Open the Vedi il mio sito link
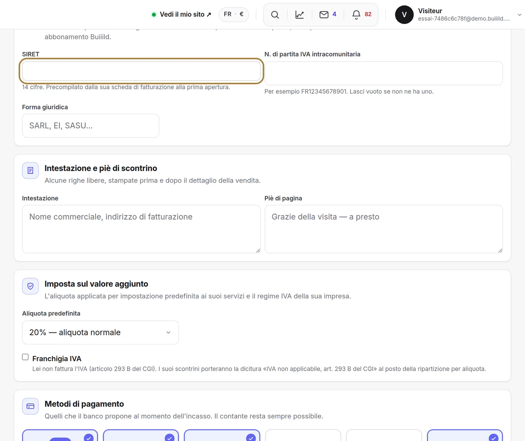This screenshot has width=525, height=441. click(185, 15)
